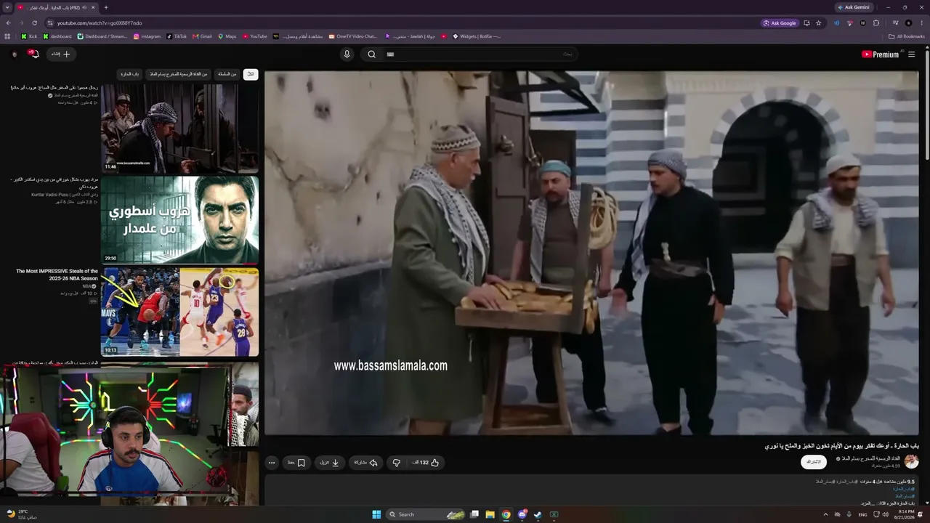Open the three-dot more actions menu
The height and width of the screenshot is (523, 930).
pos(272,462)
